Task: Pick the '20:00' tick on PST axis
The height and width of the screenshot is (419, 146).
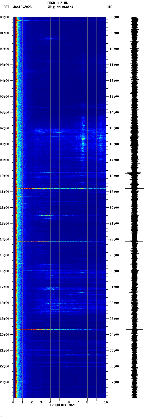Action: point(4,335)
